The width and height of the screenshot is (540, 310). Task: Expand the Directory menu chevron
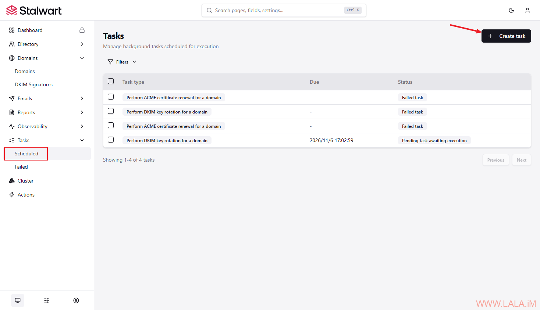(82, 44)
